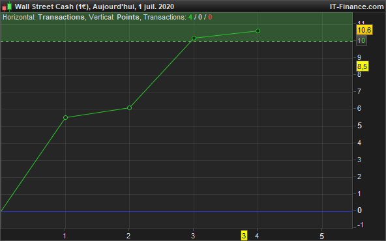Viewport: 386px width, 241px height.
Task: Click the orange 10,6 value label
Action: point(364,30)
